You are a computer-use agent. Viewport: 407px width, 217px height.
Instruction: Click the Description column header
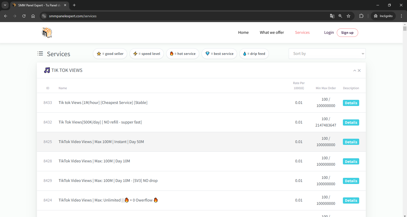[351, 88]
